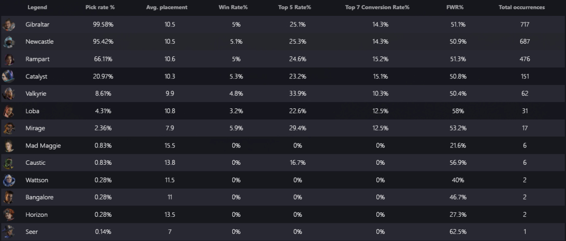Screen dimensions: 566x241
Task: Sort table by the Avg. placement header
Action: coord(167,7)
